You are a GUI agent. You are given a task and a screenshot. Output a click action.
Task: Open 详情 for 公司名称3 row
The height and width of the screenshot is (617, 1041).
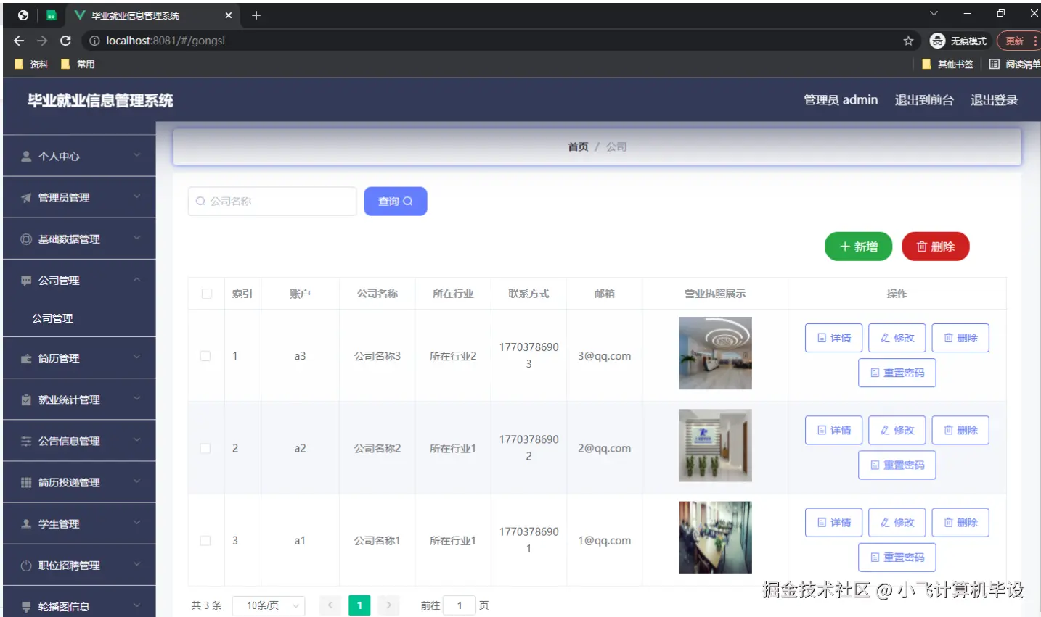833,338
